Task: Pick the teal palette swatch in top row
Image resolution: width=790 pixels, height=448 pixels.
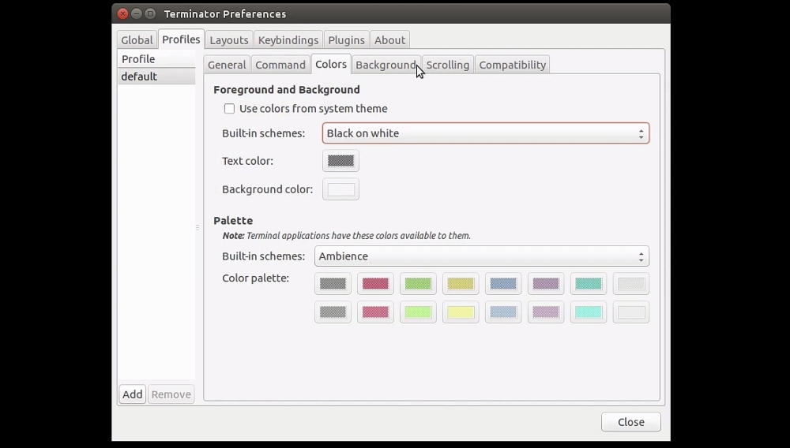Action: coord(588,284)
